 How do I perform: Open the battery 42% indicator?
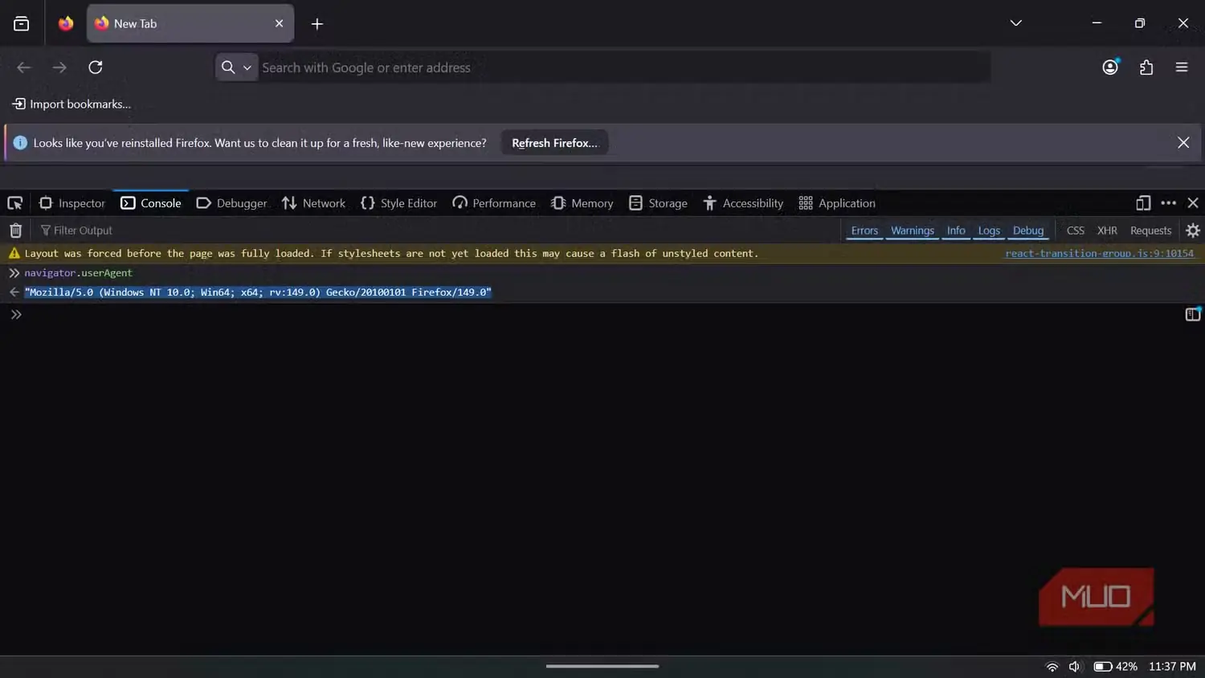[x=1116, y=667]
